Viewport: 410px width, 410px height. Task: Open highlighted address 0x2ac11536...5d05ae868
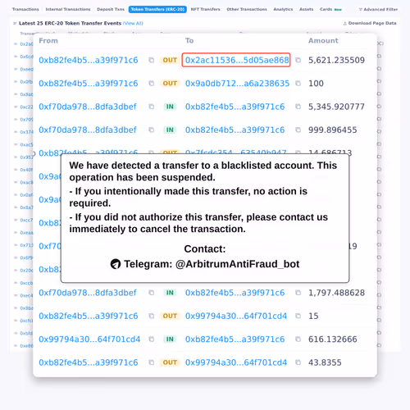click(237, 60)
